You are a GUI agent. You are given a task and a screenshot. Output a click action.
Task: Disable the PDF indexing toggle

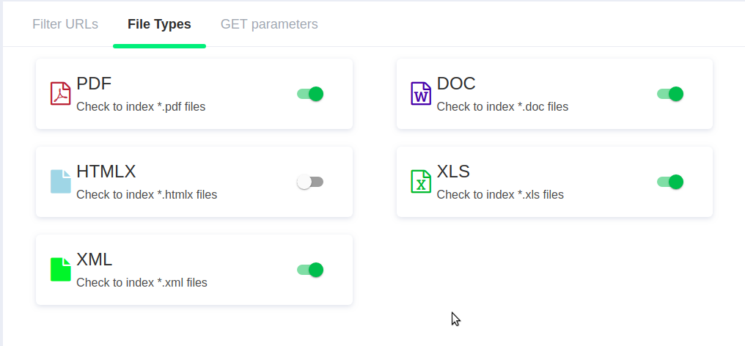[x=310, y=94]
